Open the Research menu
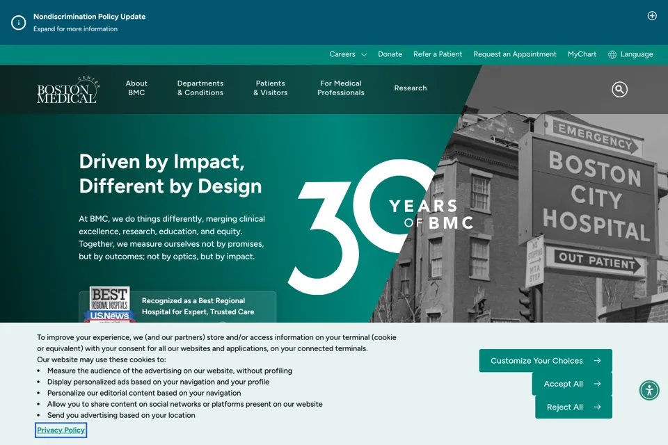The height and width of the screenshot is (445, 668). (411, 88)
